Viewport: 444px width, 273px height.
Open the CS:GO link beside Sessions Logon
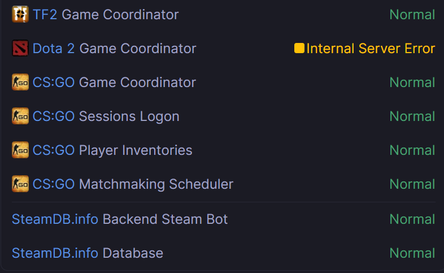coord(54,116)
